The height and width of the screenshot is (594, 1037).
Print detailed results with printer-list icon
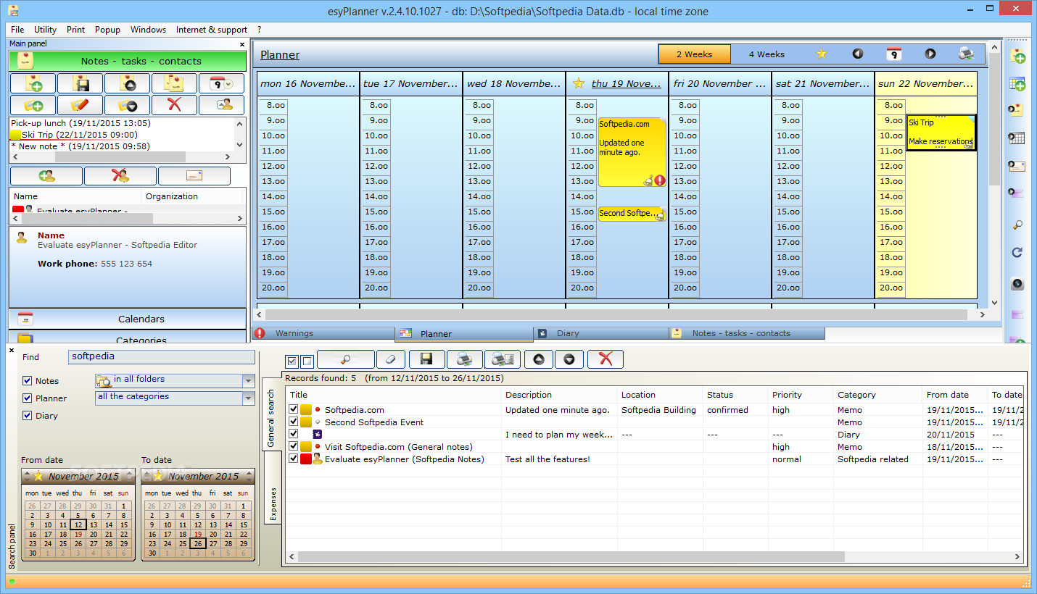[x=503, y=359]
